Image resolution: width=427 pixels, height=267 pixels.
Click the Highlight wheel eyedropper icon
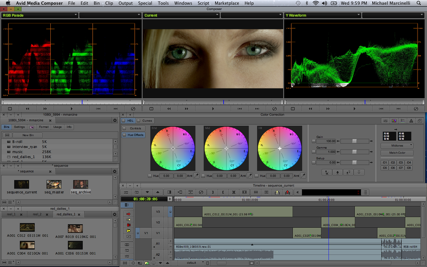(x=303, y=175)
